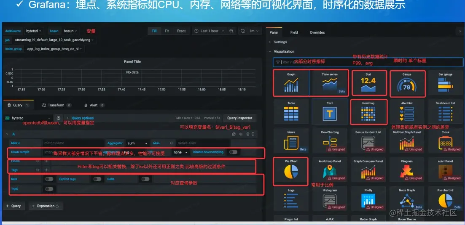Select Exact view mode
465x225 pixels.
(181, 31)
